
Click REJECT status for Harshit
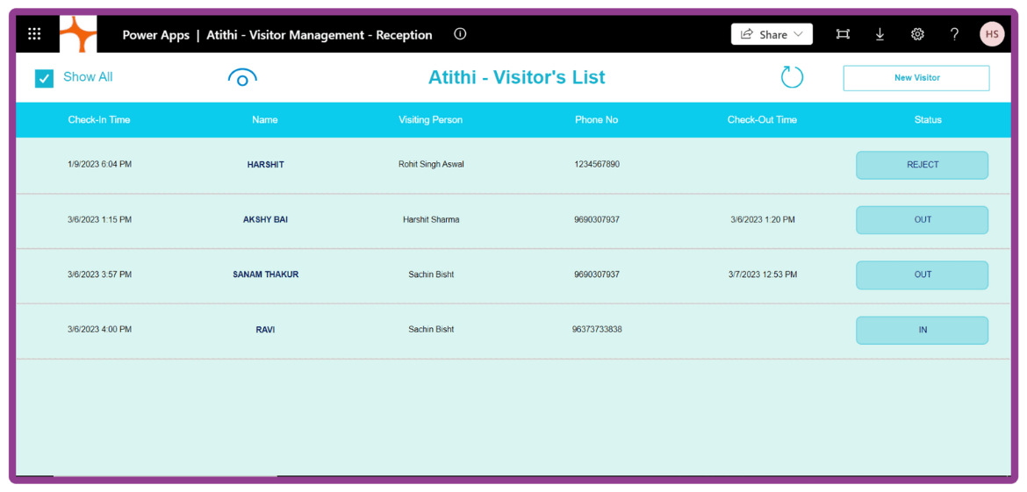coord(922,165)
